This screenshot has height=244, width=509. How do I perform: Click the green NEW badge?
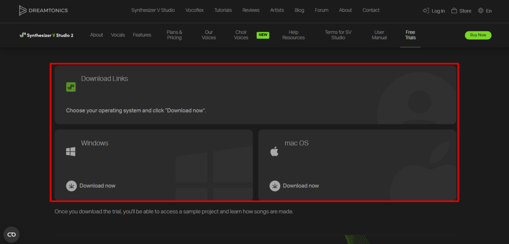click(x=263, y=35)
